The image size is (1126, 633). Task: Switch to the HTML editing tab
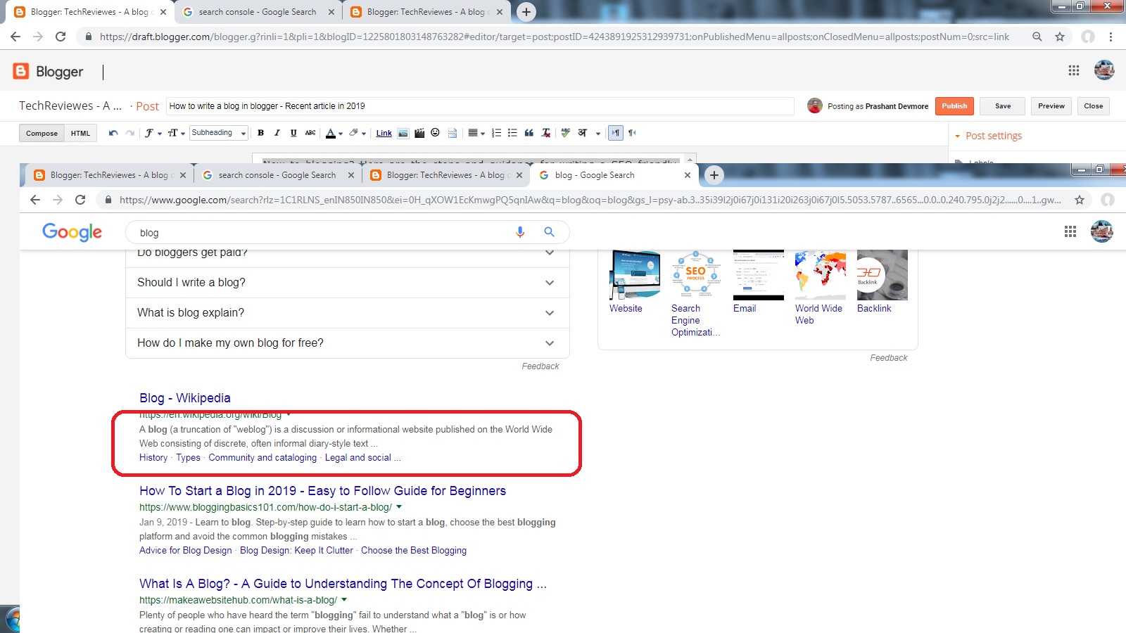[x=80, y=133]
